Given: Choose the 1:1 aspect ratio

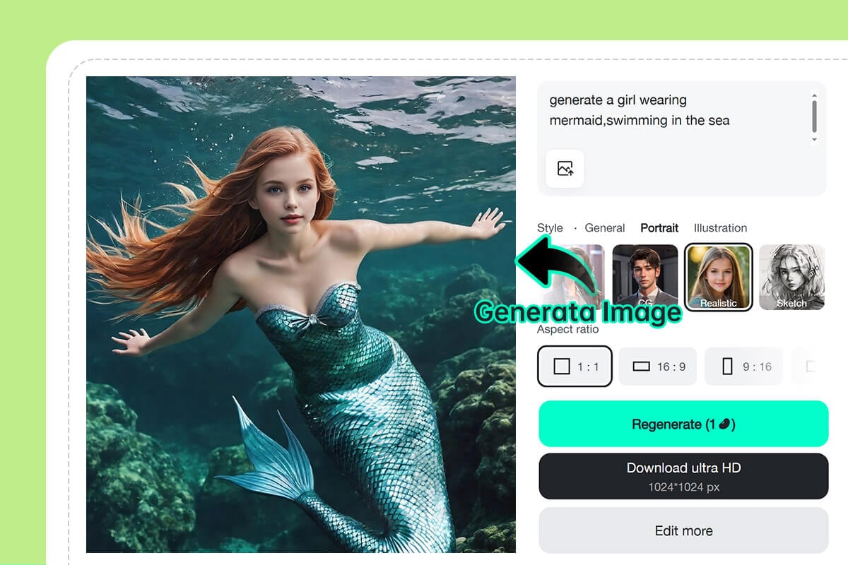Looking at the screenshot, I should (x=575, y=367).
